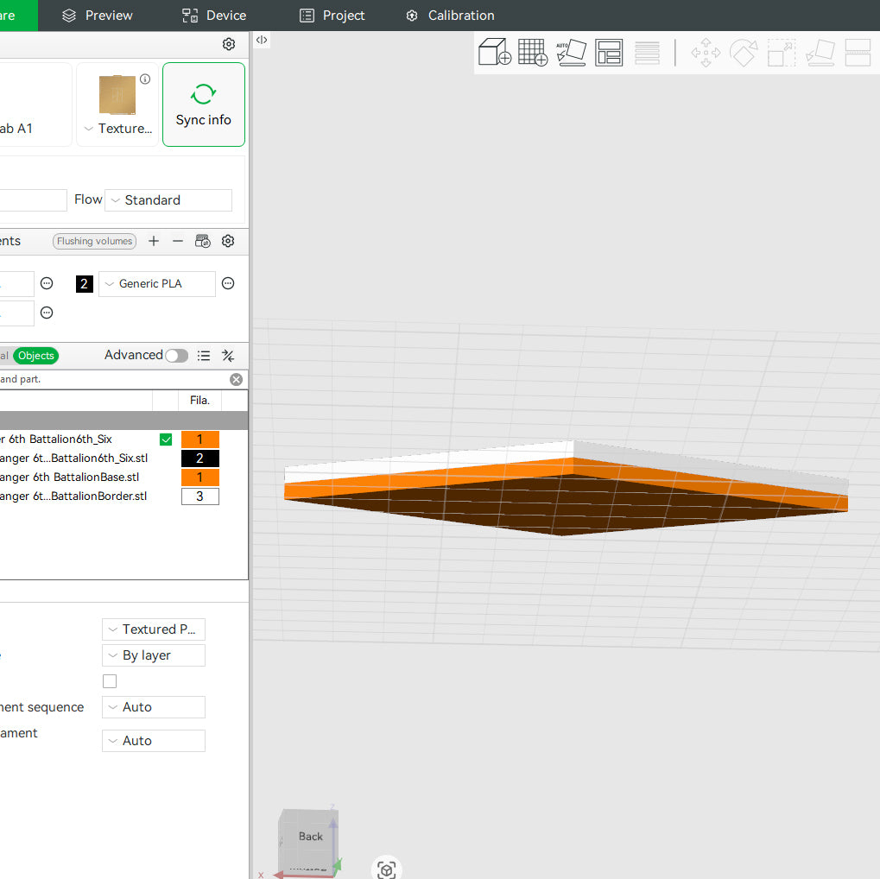Click the Add plate grid icon
Screen dimensions: 880x879
(x=533, y=53)
